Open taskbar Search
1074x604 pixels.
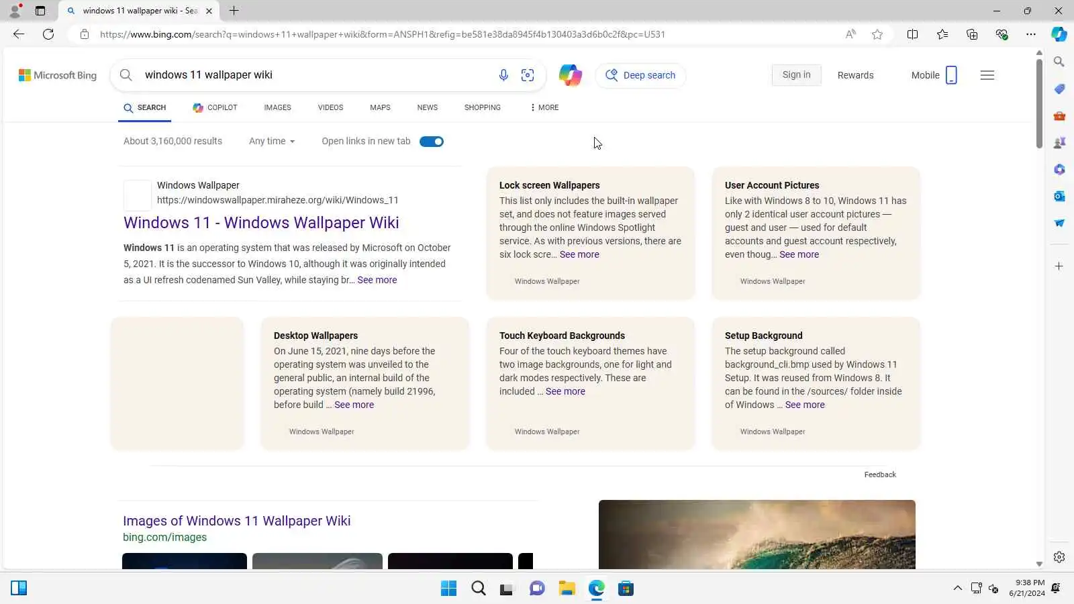click(478, 589)
